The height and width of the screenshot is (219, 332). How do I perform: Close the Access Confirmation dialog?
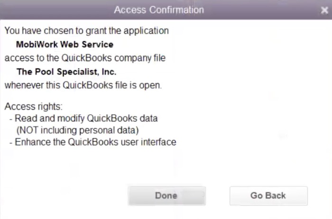tap(324, 10)
